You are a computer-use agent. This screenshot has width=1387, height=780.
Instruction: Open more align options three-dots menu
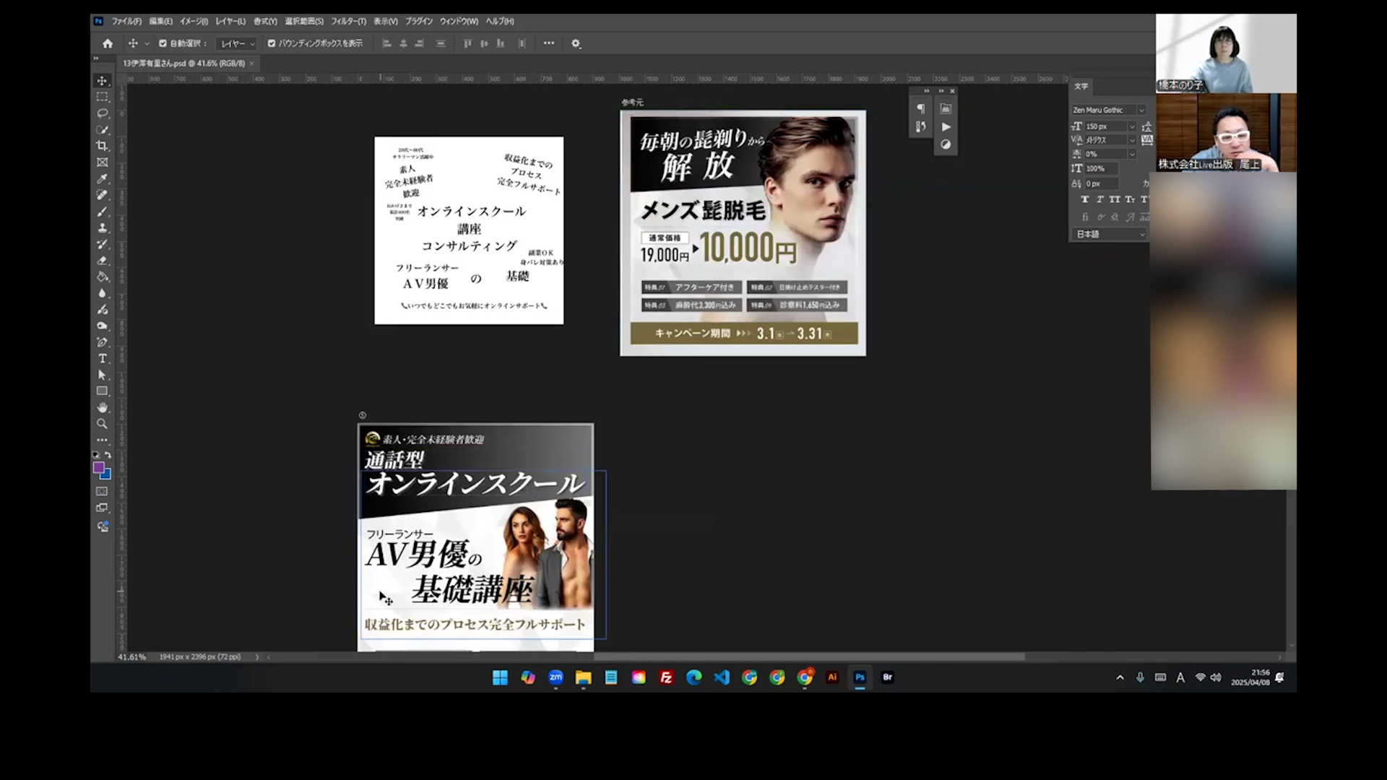[x=549, y=43]
